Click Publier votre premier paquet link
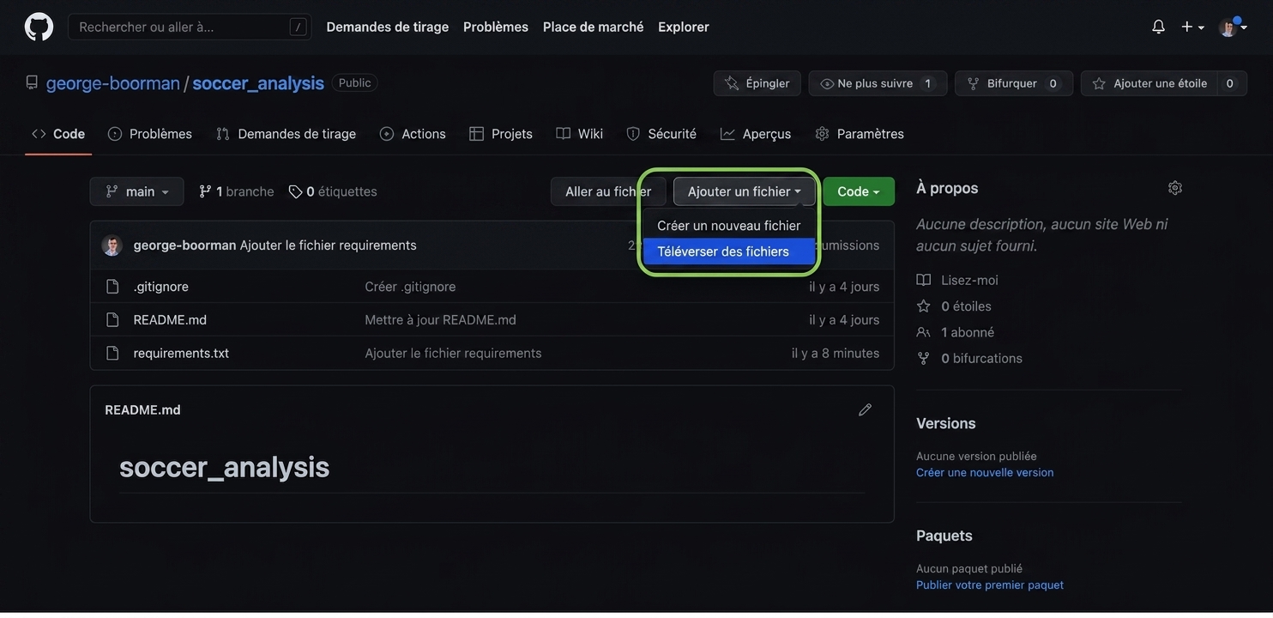 (x=990, y=585)
